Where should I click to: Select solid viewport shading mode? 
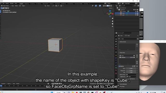pos(108,6)
